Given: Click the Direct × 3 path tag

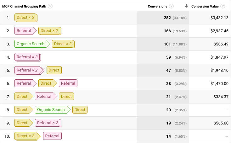Looking at the screenshot, I should (x=25, y=18).
